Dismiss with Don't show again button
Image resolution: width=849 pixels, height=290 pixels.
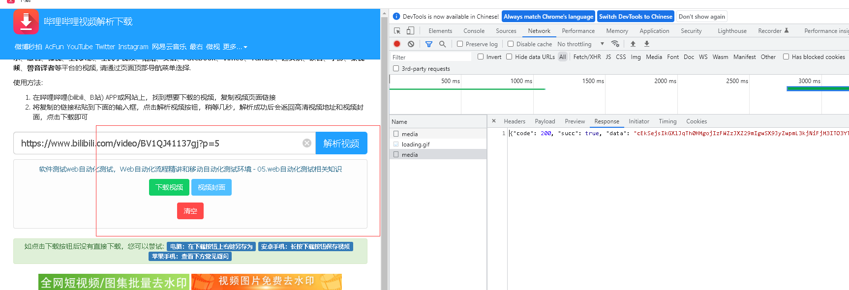pos(702,16)
